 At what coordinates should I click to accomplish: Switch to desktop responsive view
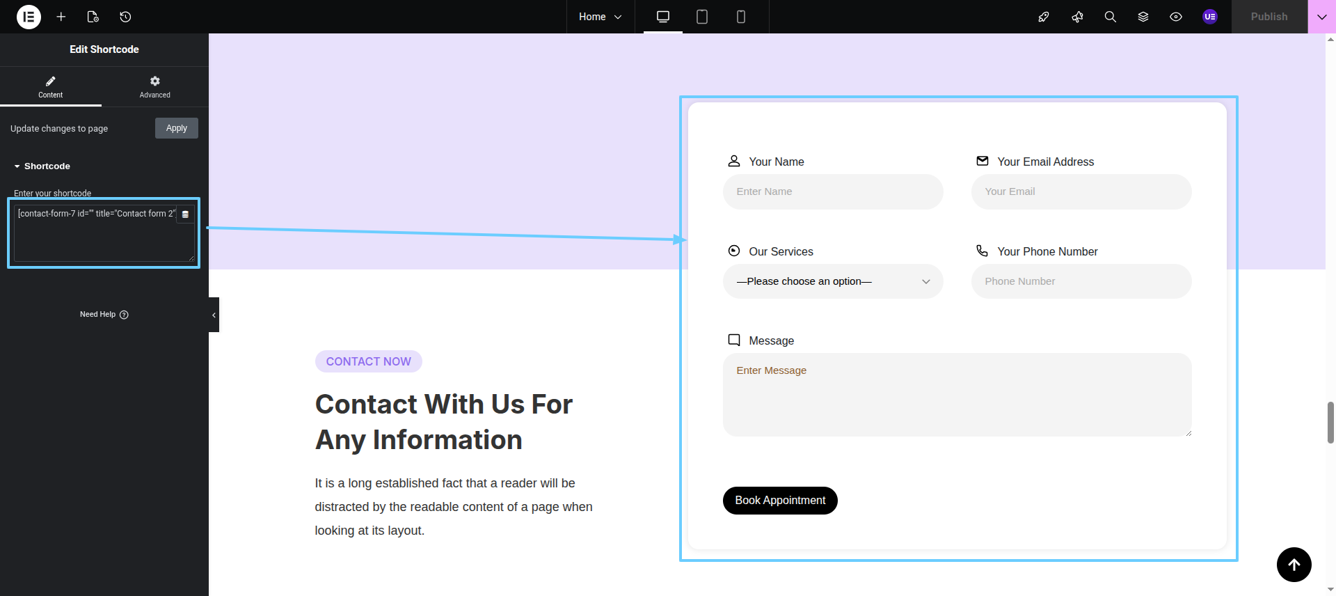coord(662,17)
